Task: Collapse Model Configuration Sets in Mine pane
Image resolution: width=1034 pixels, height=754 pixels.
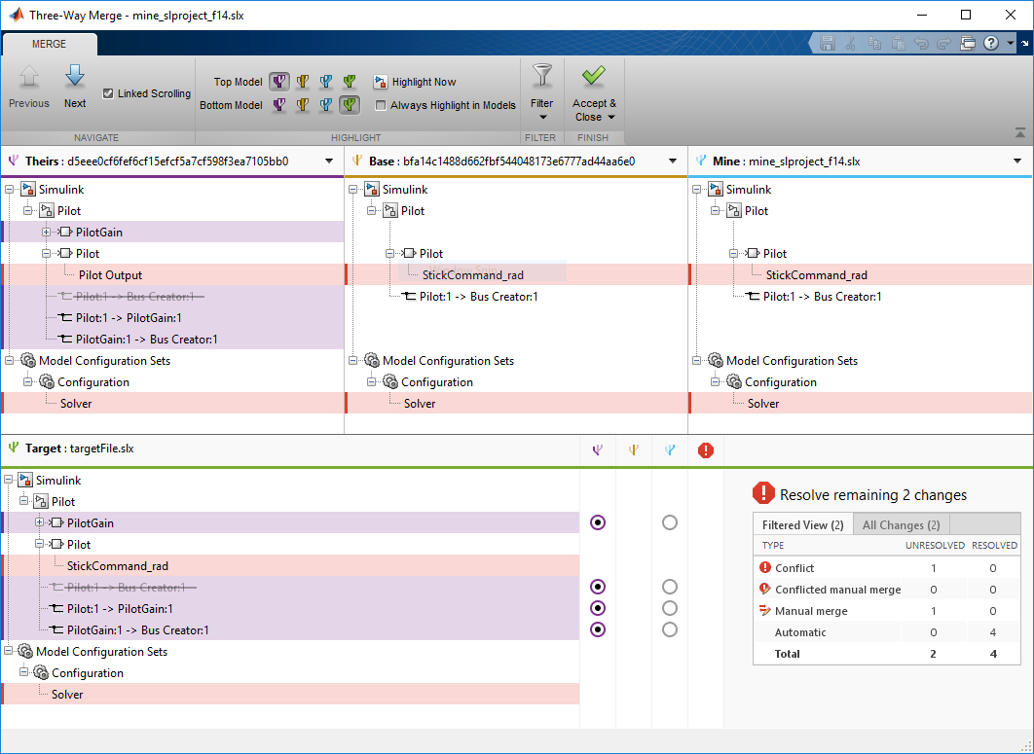Action: pos(697,361)
